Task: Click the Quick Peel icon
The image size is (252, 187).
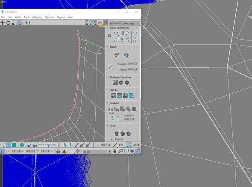Action: point(117,133)
